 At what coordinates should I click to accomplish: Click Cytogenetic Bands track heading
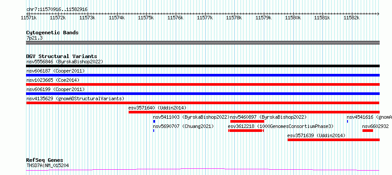click(x=52, y=33)
